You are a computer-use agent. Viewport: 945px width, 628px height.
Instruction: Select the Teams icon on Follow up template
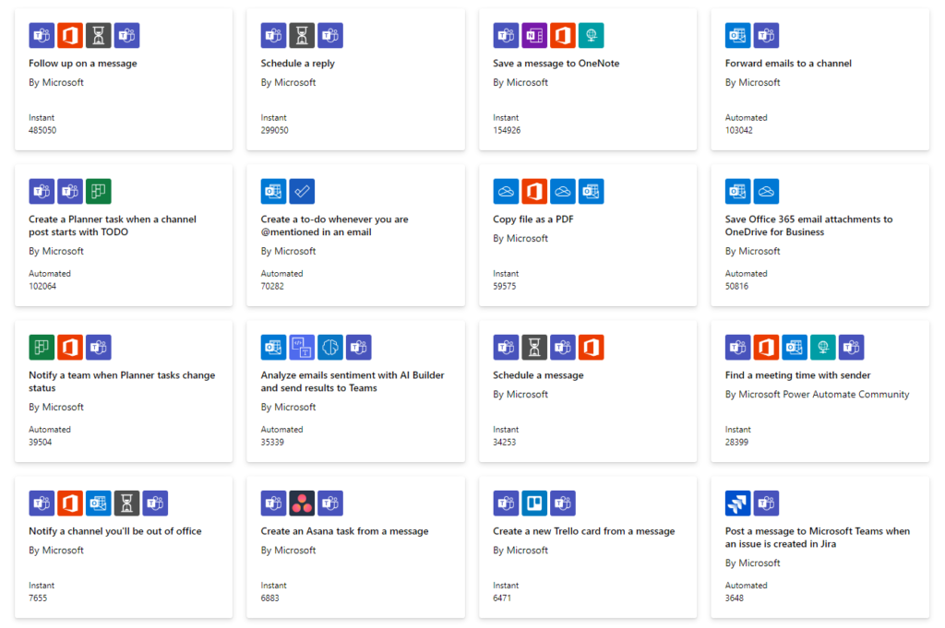point(41,35)
